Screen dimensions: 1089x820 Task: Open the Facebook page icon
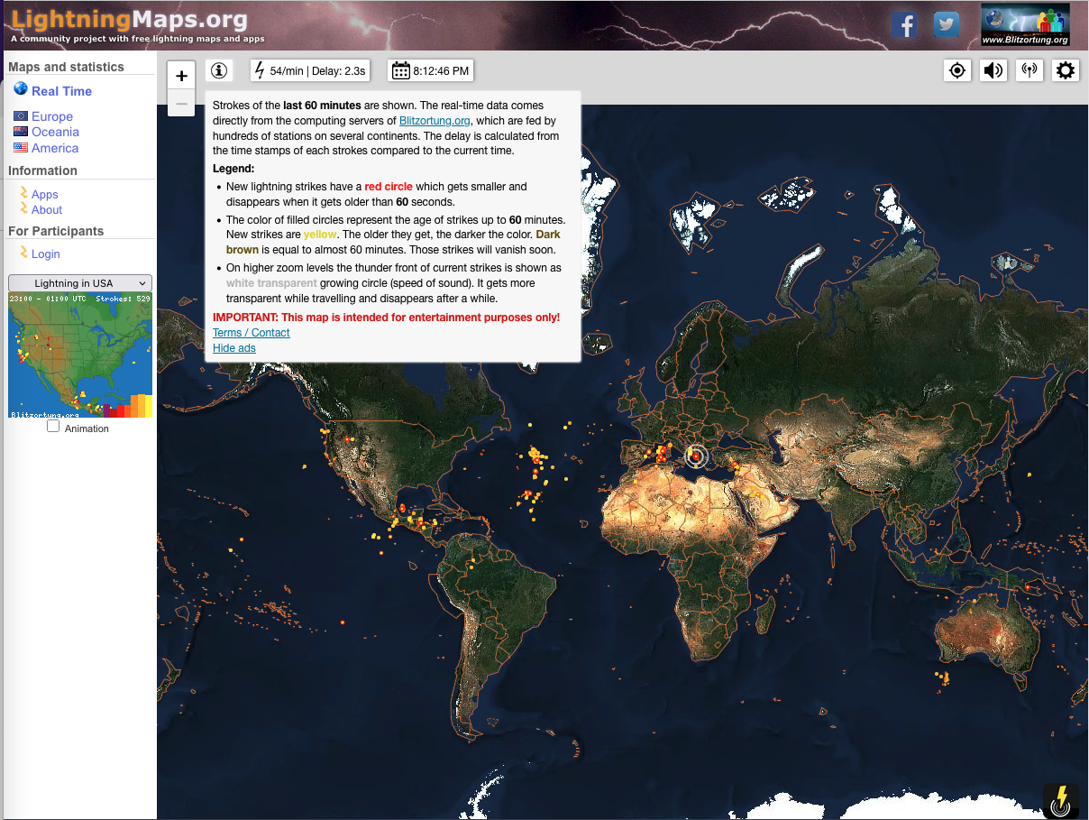click(905, 24)
